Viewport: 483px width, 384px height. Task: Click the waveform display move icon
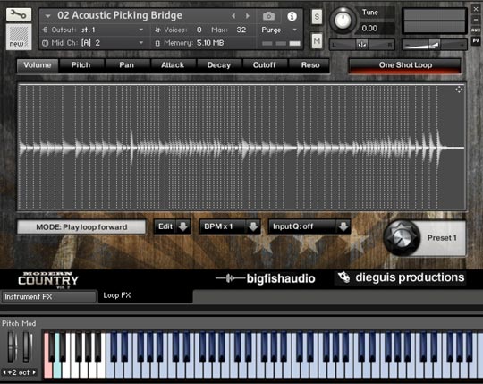tap(459, 90)
